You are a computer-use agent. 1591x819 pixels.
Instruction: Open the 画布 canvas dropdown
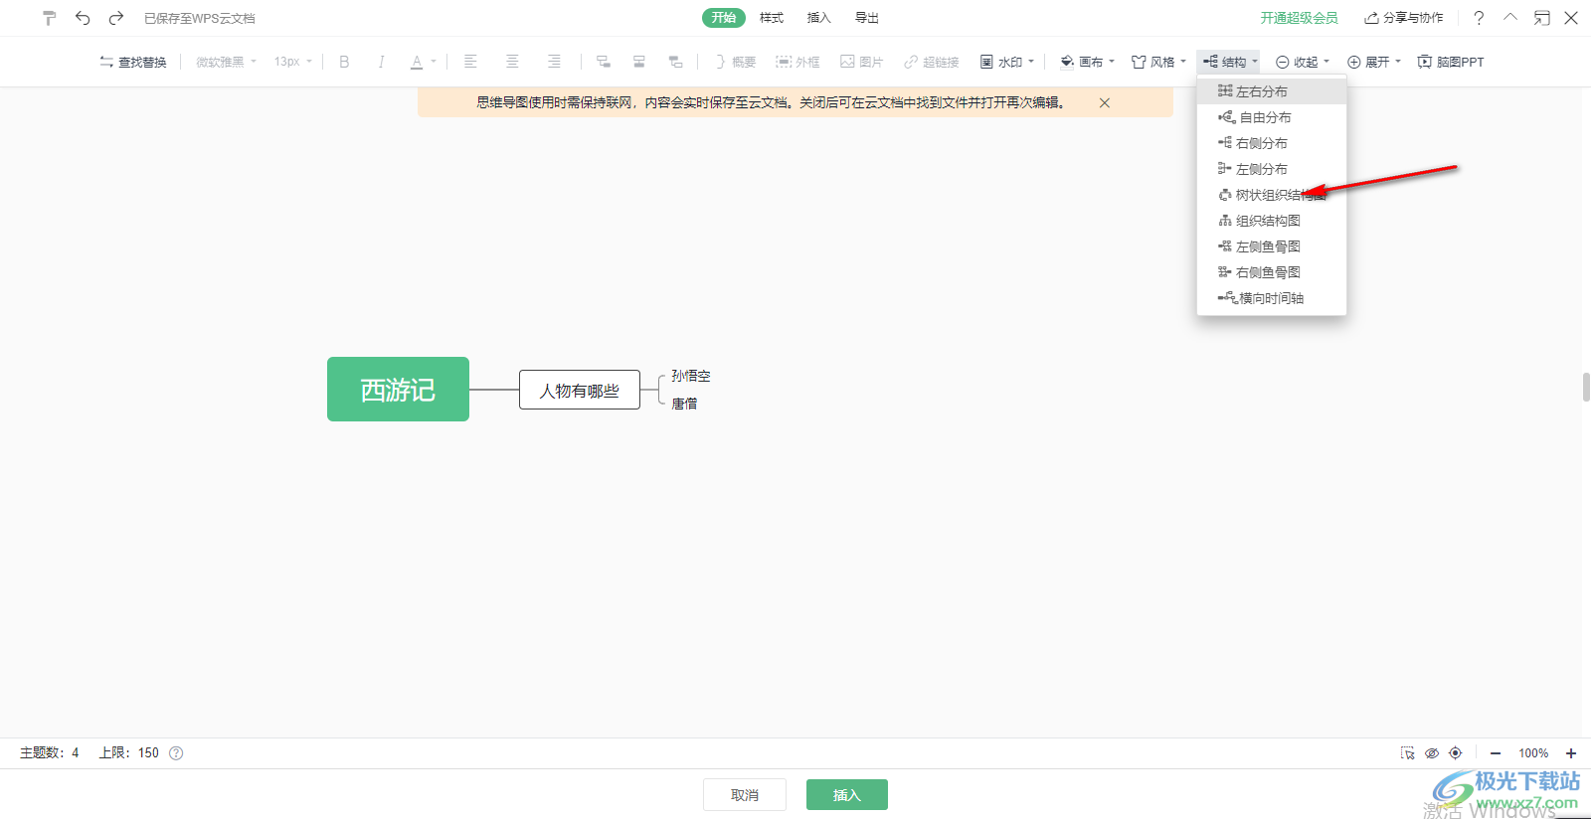point(1087,62)
